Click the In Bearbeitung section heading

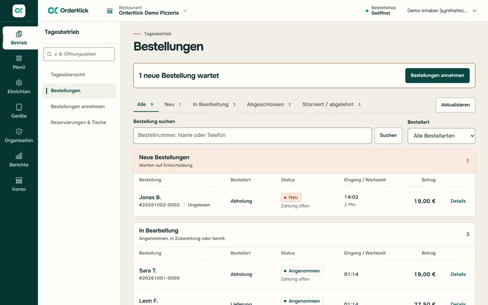coord(159,231)
